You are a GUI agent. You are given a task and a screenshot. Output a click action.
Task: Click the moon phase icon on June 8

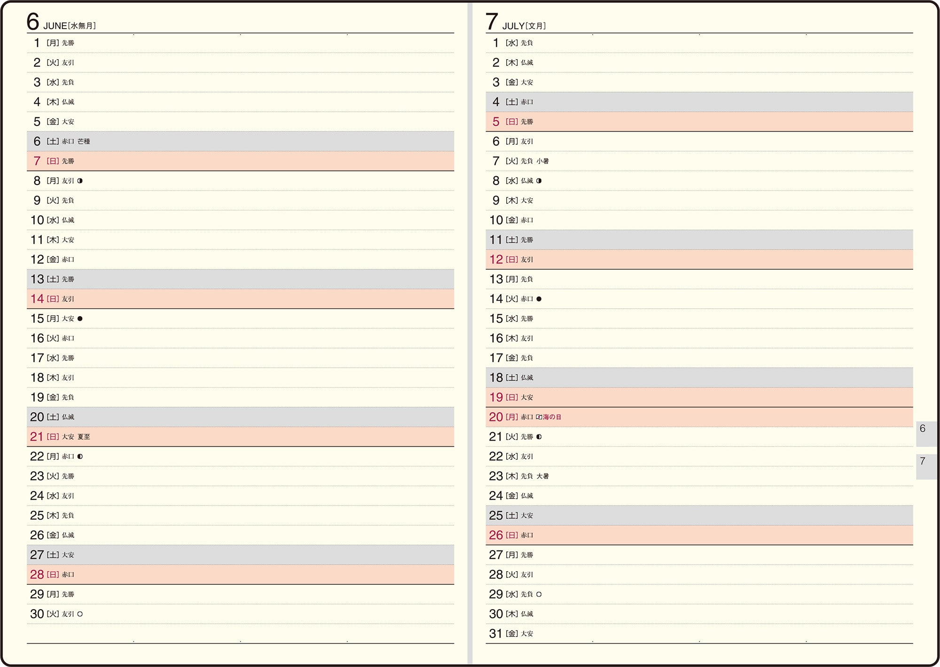[x=80, y=181]
